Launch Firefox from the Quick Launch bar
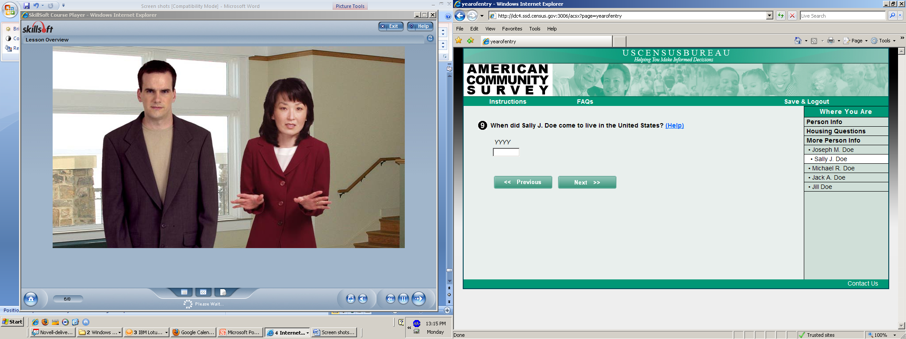The width and height of the screenshot is (906, 339). pyautogui.click(x=45, y=322)
